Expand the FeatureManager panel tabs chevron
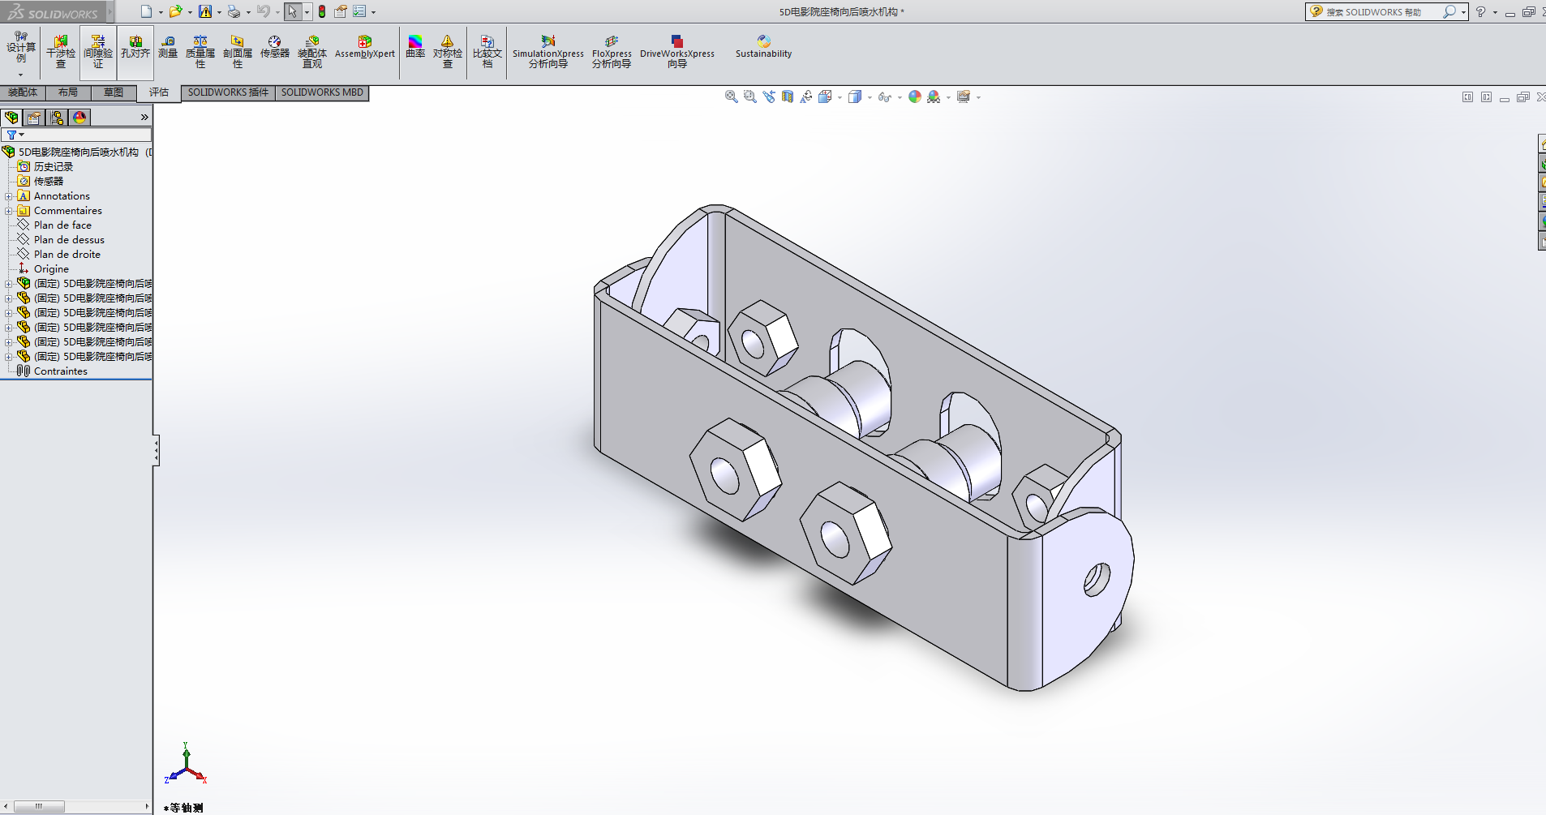Screen dimensions: 1546x815 point(144,118)
